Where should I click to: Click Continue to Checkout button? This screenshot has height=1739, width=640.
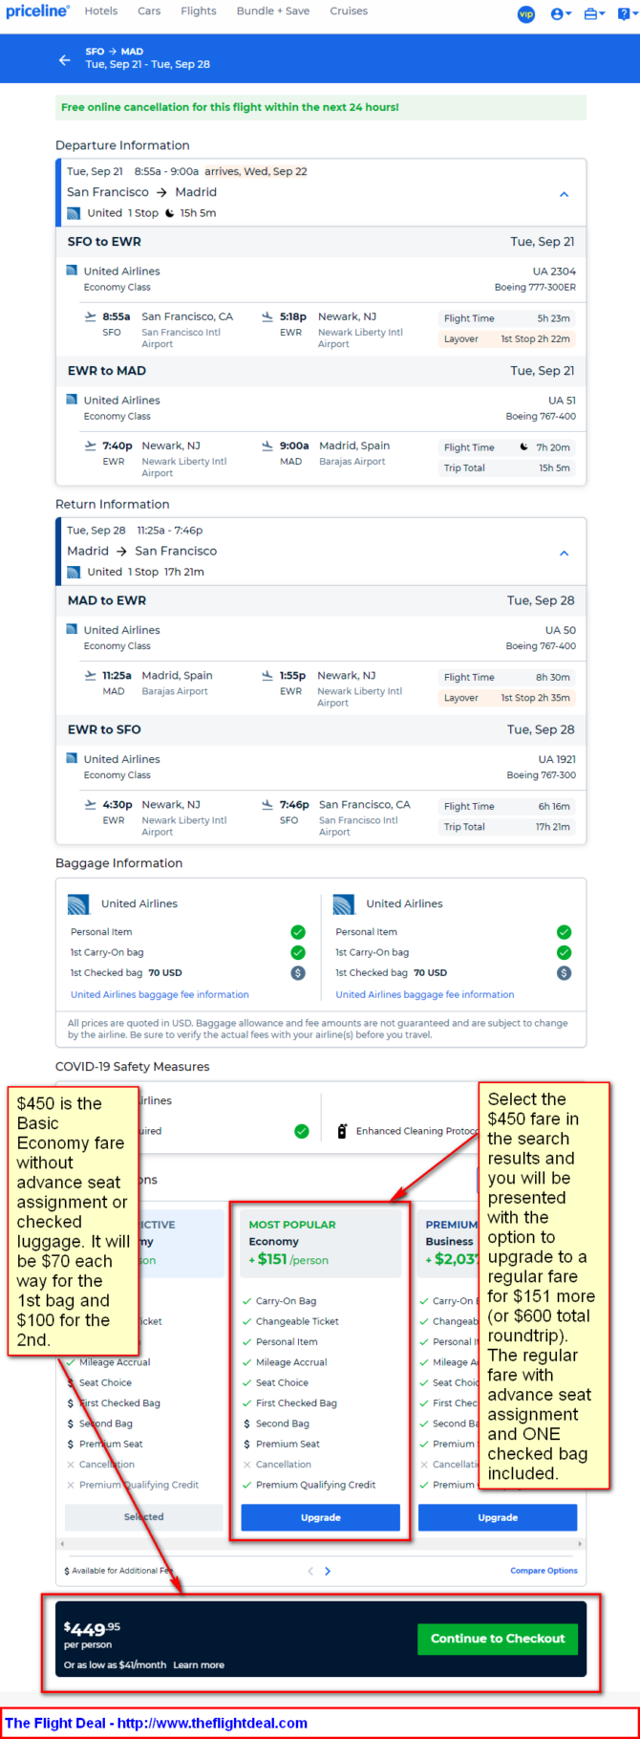coord(498,1639)
